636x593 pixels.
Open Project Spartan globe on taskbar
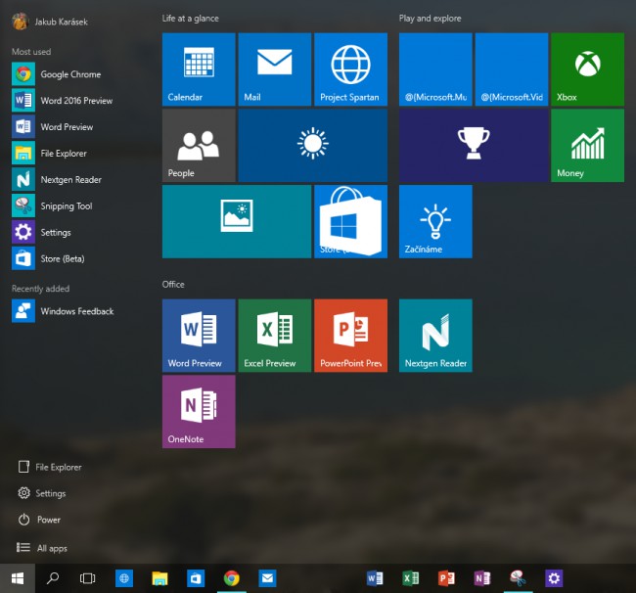coord(124,578)
